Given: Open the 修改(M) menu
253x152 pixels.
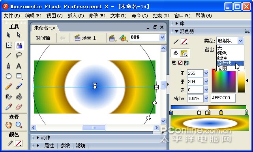Looking at the screenshot, I should tap(97, 16).
